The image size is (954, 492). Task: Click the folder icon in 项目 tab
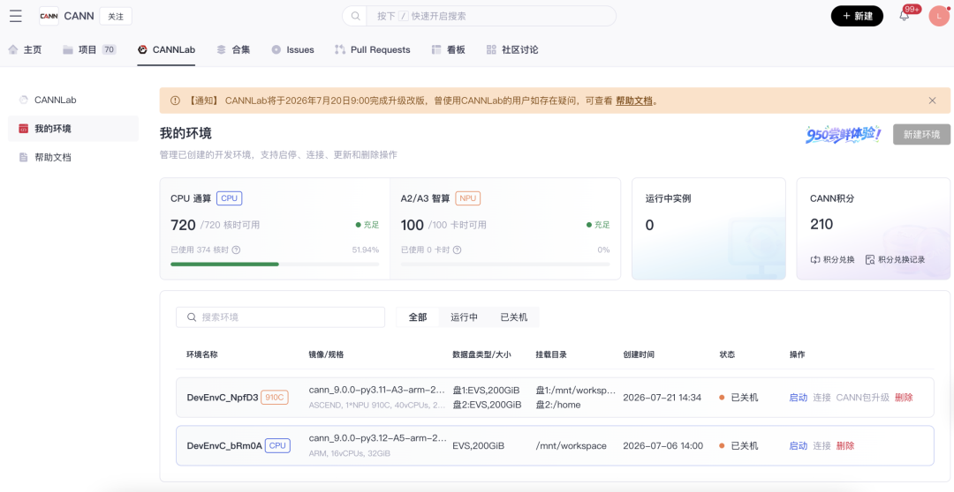click(x=68, y=49)
